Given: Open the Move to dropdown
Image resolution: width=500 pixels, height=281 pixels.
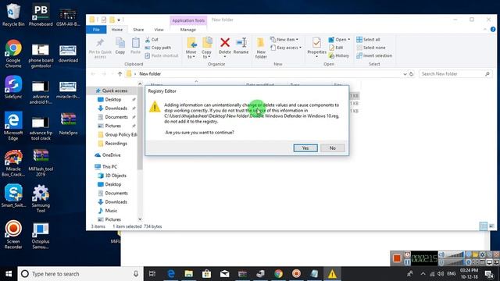Looking at the screenshot, I should pyautogui.click(x=191, y=48).
